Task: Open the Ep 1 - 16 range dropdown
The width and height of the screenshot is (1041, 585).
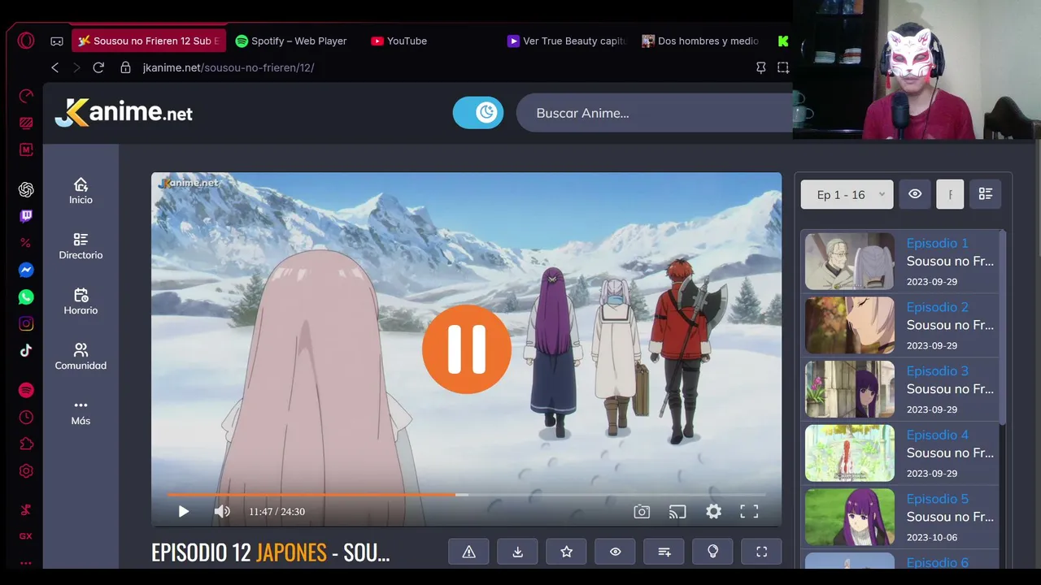Action: tap(847, 194)
